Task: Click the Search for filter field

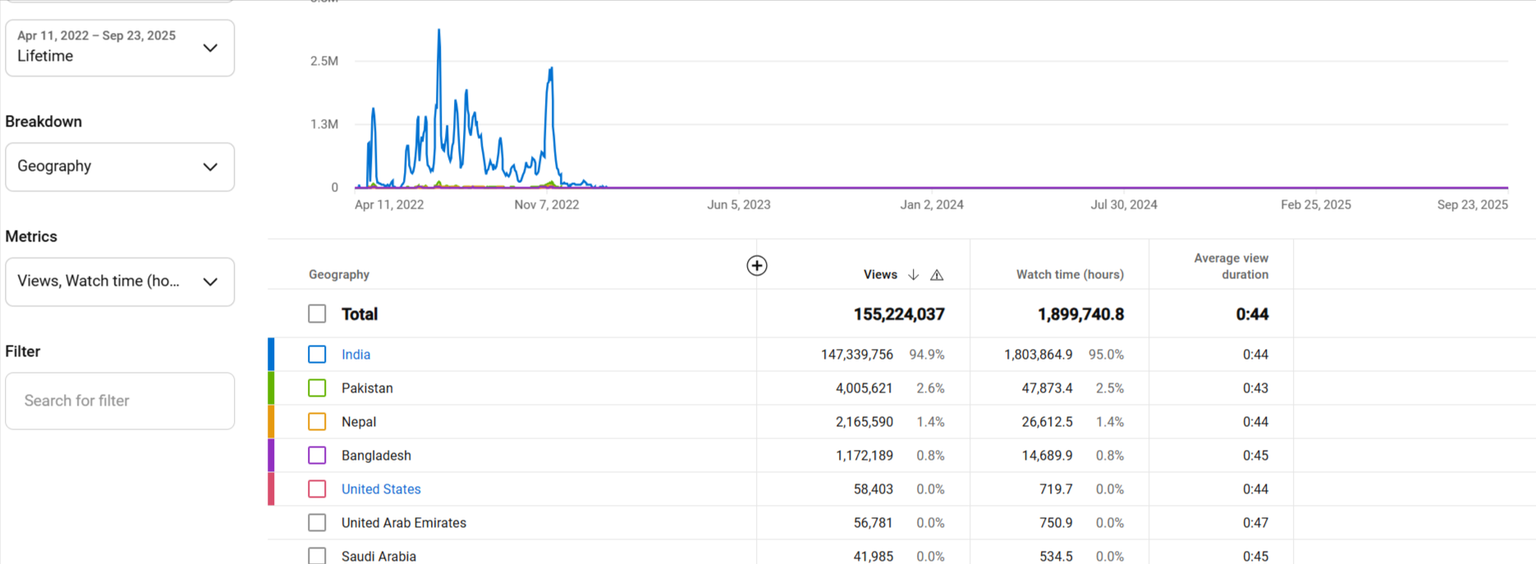Action: click(x=120, y=401)
